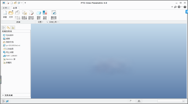Click 打开上一会话 (Open last session) button
The image size is (188, 104).
(x=17, y=15)
